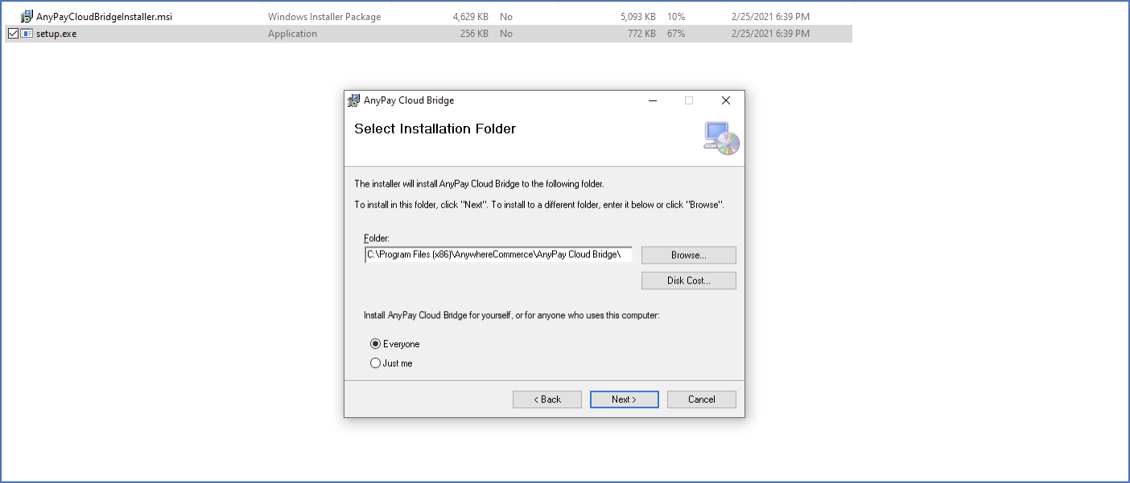Choose the Just me radio option
Viewport: 1130px width, 483px height.
coord(375,363)
